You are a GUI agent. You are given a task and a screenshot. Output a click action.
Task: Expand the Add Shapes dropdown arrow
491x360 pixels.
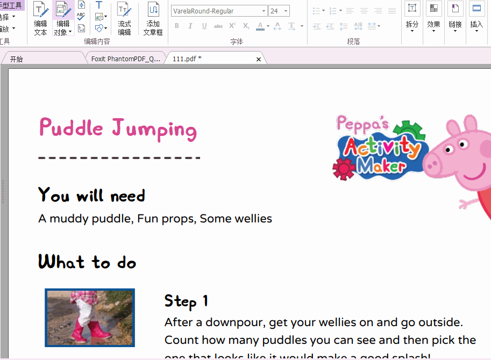click(106, 28)
